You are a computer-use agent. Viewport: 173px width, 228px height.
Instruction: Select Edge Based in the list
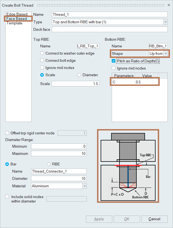click(x=17, y=14)
